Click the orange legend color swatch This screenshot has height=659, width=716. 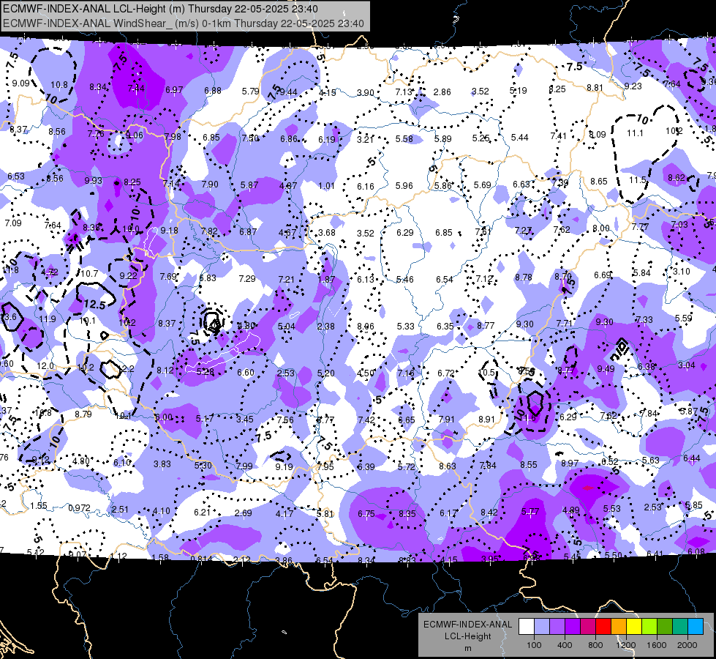(x=619, y=627)
